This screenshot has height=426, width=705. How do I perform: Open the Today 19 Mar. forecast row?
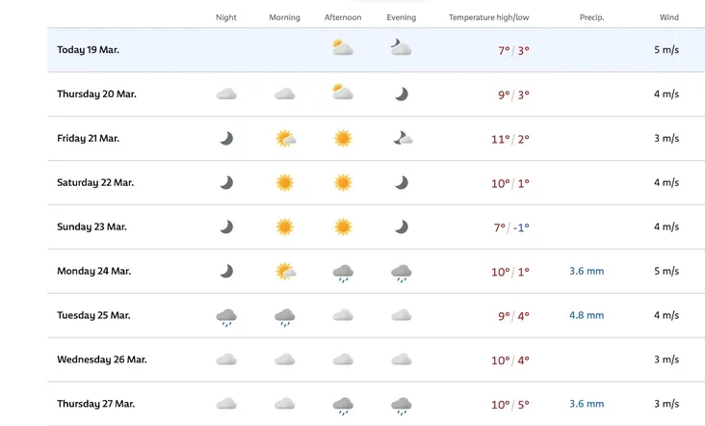click(376, 50)
